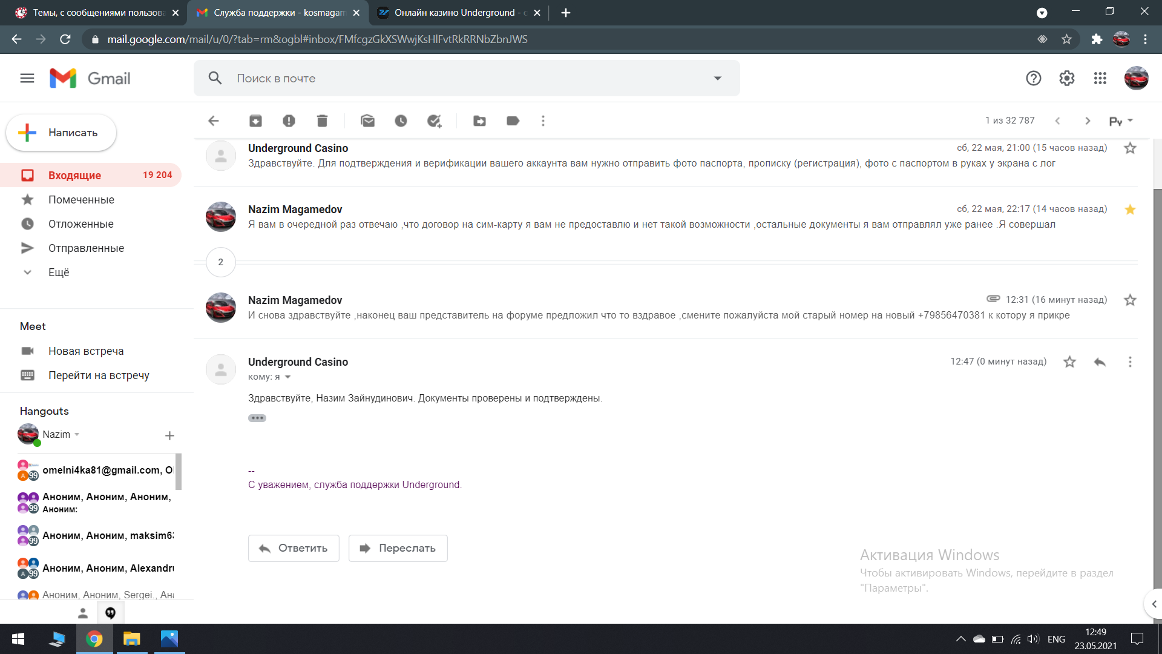This screenshot has height=654, width=1162.
Task: Click the page vertical scrollbar
Action: pyautogui.click(x=1157, y=388)
